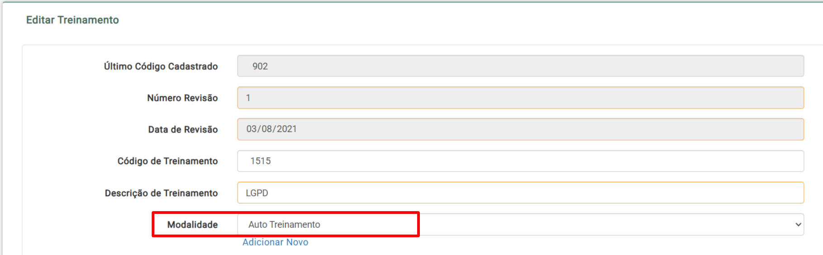Click on the LGPD text value
Viewport: 823px width, 255px height.
[257, 193]
